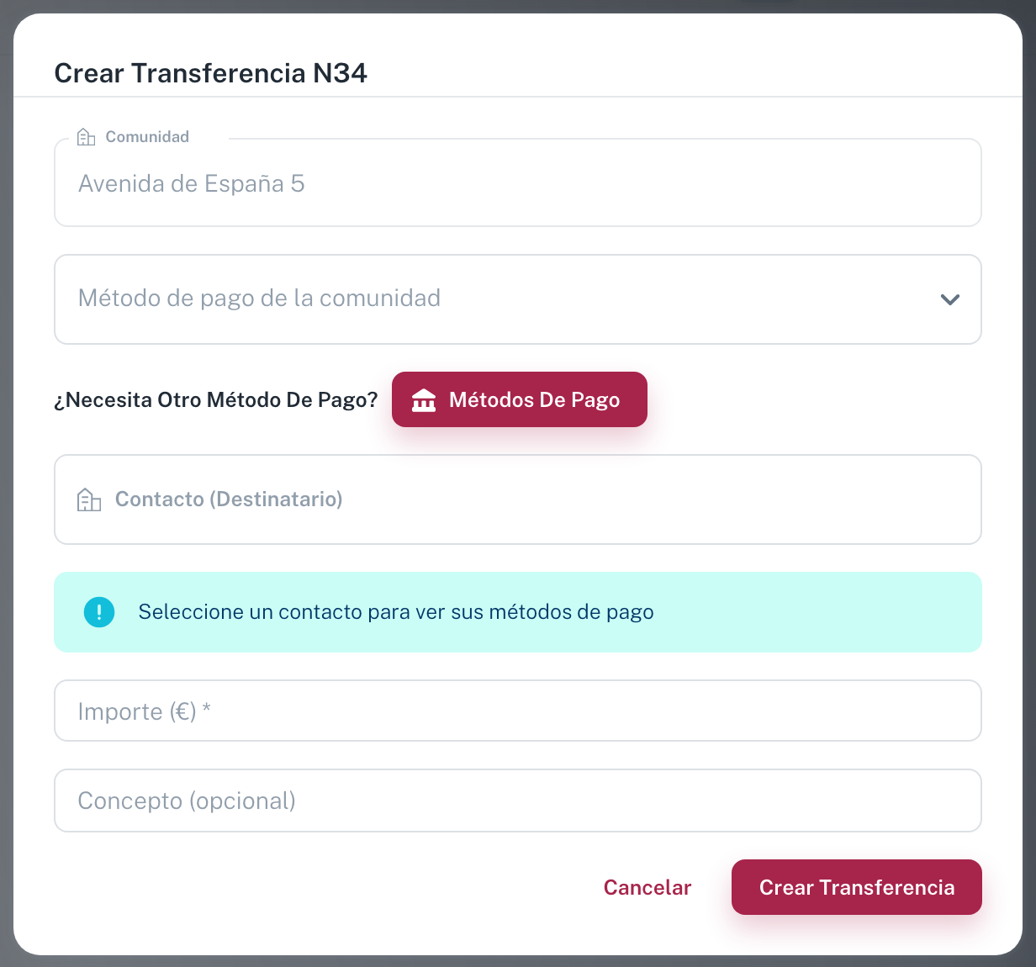Click the info exclamation icon in banner
1036x967 pixels.
point(99,612)
